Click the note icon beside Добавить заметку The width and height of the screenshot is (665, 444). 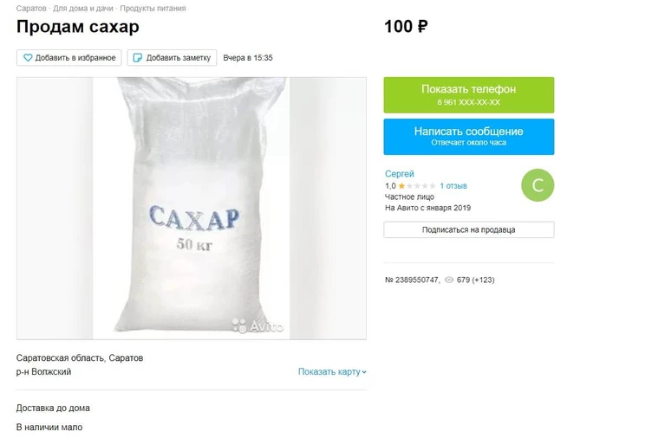pyautogui.click(x=137, y=58)
